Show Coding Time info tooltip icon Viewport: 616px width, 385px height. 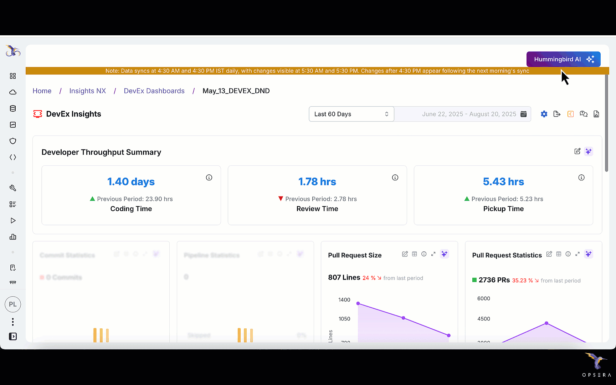click(x=209, y=178)
